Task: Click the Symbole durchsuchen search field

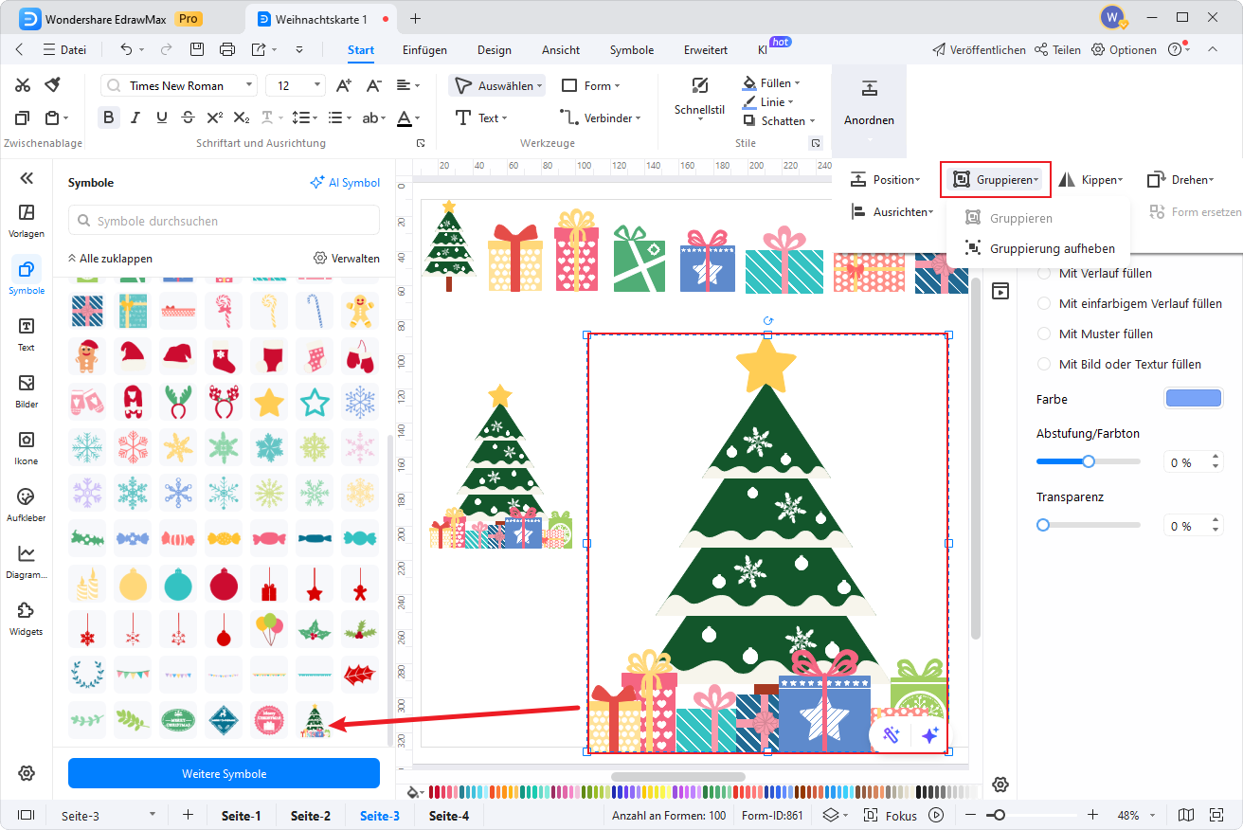Action: [223, 220]
